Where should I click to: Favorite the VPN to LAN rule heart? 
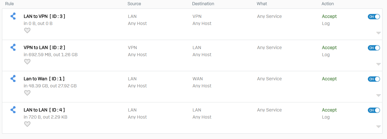pos(27,62)
